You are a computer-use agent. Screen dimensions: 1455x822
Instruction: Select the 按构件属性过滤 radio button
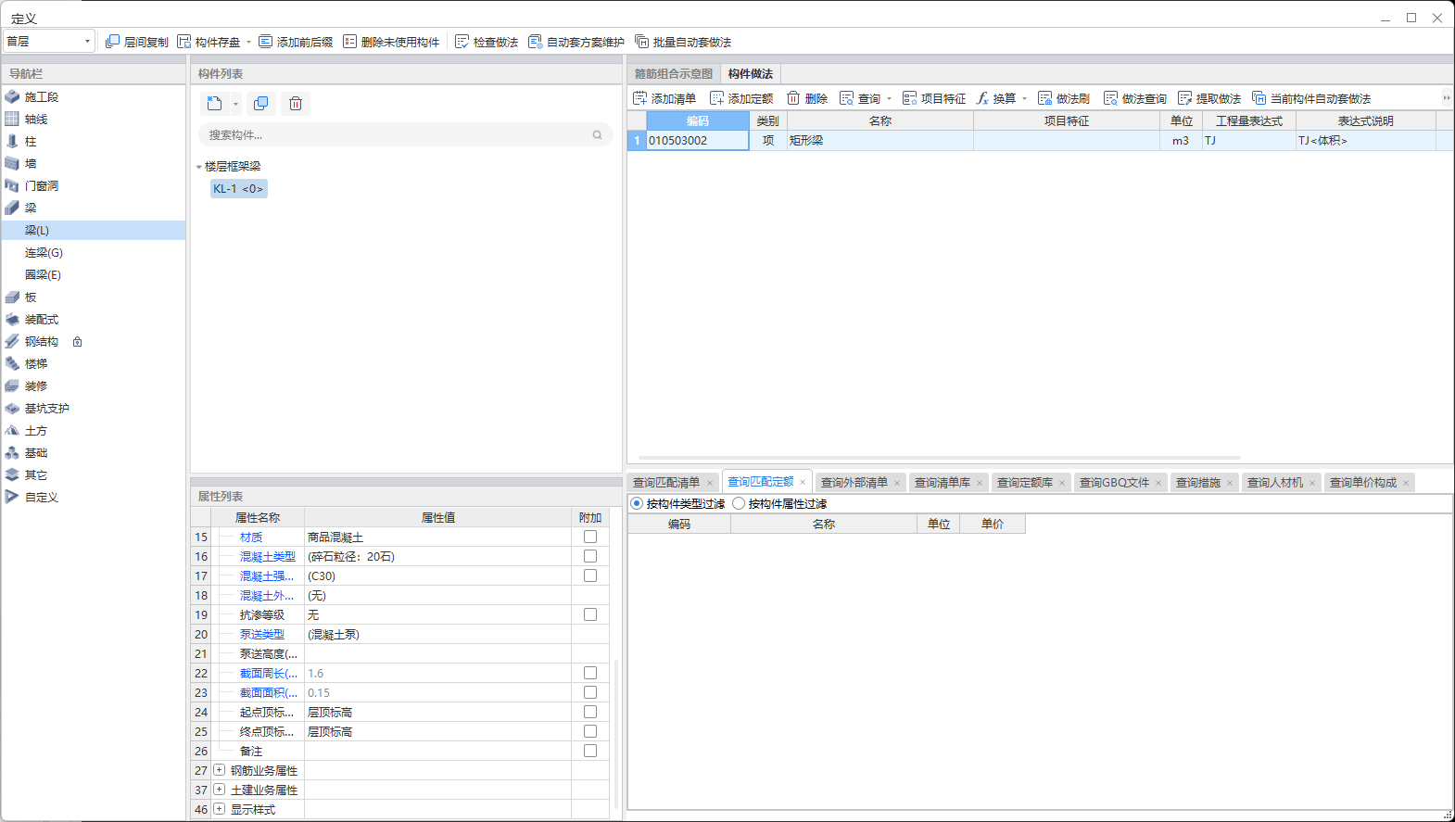click(739, 503)
